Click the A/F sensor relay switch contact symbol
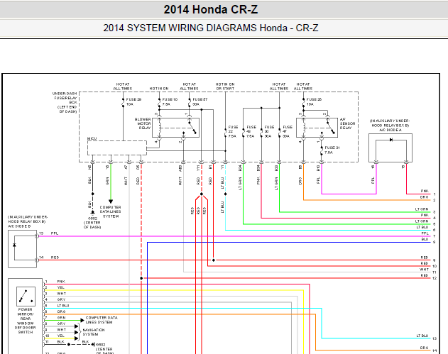 (331, 127)
